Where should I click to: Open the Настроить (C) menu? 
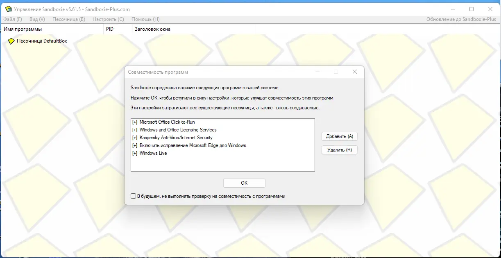coord(108,19)
